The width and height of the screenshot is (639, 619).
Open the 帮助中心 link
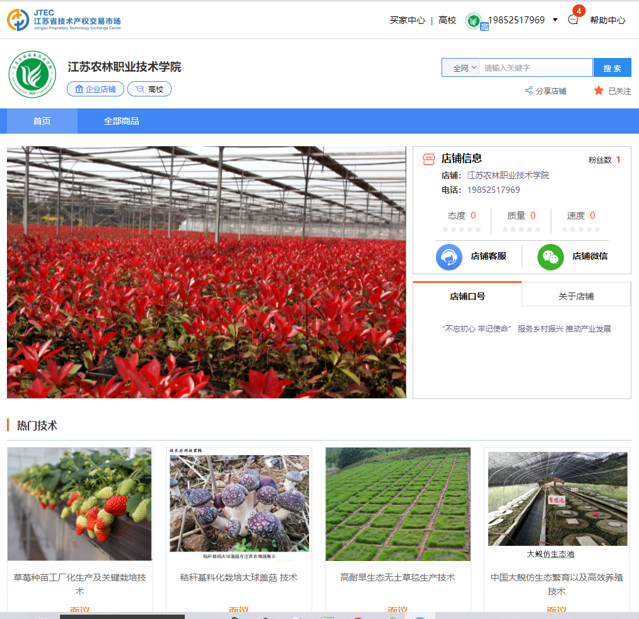pos(607,20)
